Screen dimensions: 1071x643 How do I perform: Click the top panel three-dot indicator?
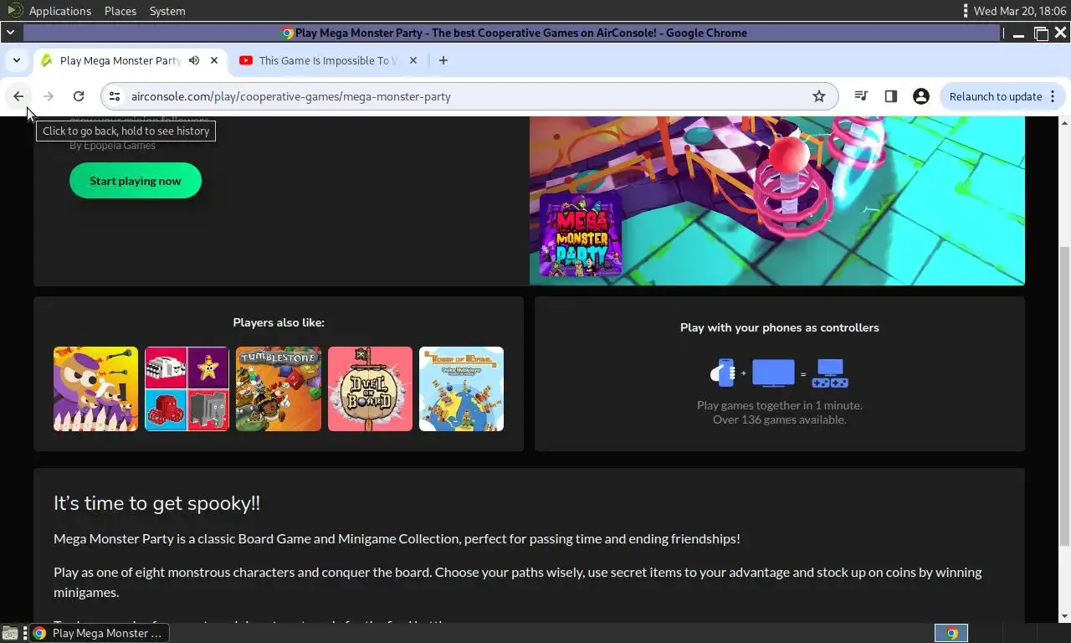(x=966, y=11)
